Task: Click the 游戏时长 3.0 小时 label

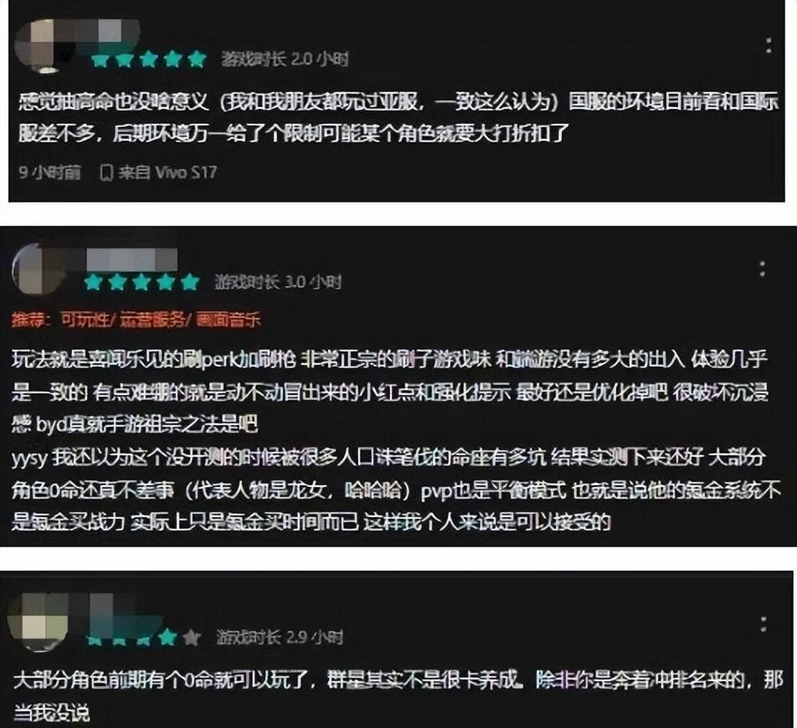Action: coord(278,282)
